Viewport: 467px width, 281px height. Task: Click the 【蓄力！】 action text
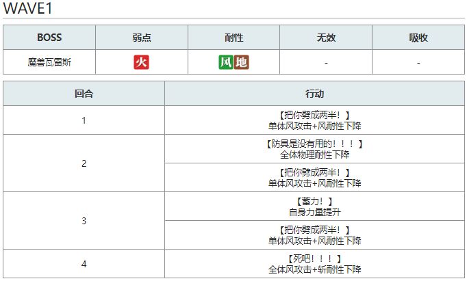point(314,201)
